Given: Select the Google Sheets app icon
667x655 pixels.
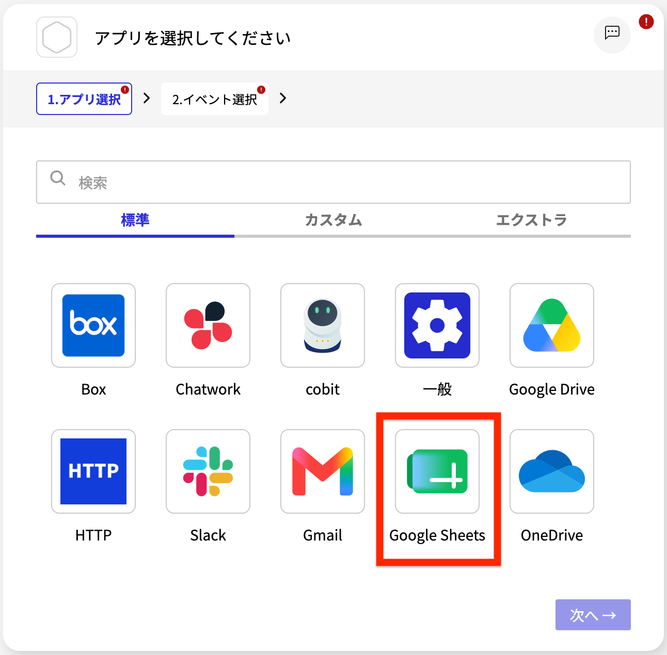Looking at the screenshot, I should click(437, 471).
